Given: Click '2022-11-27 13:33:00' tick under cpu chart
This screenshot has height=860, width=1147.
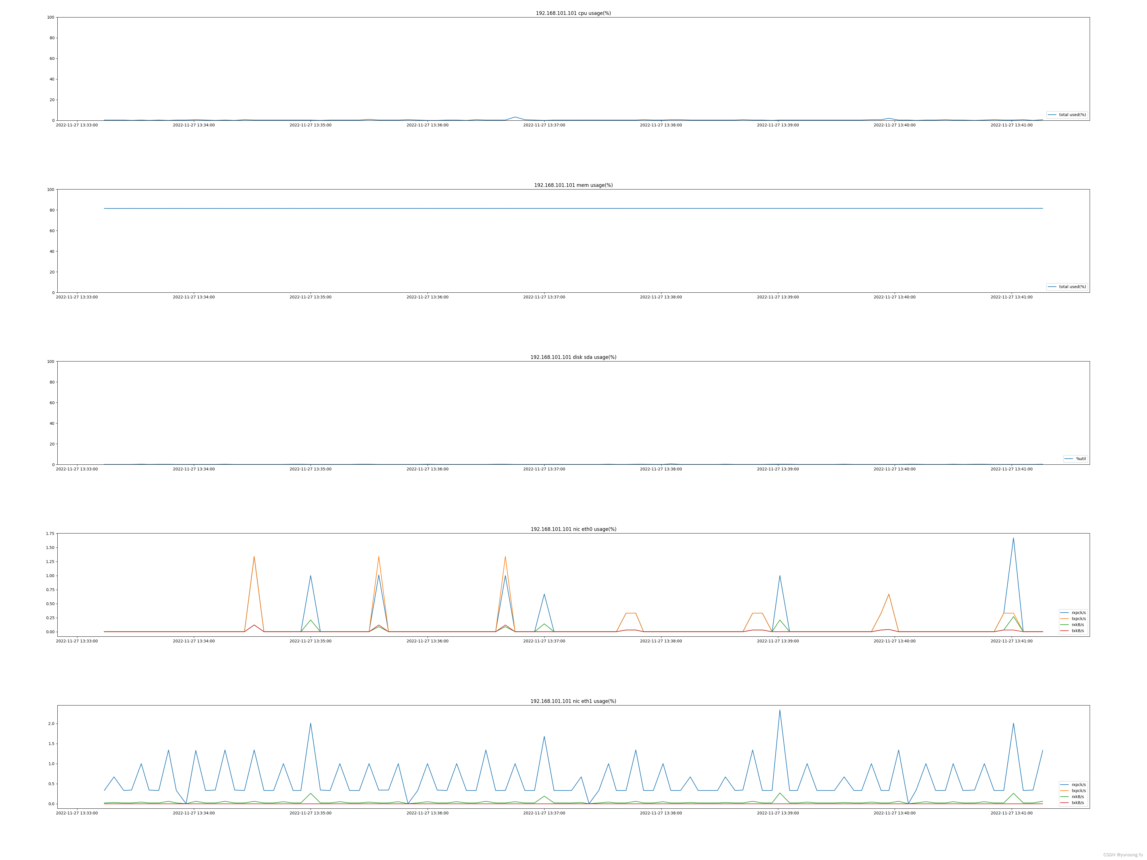Looking at the screenshot, I should (x=77, y=126).
